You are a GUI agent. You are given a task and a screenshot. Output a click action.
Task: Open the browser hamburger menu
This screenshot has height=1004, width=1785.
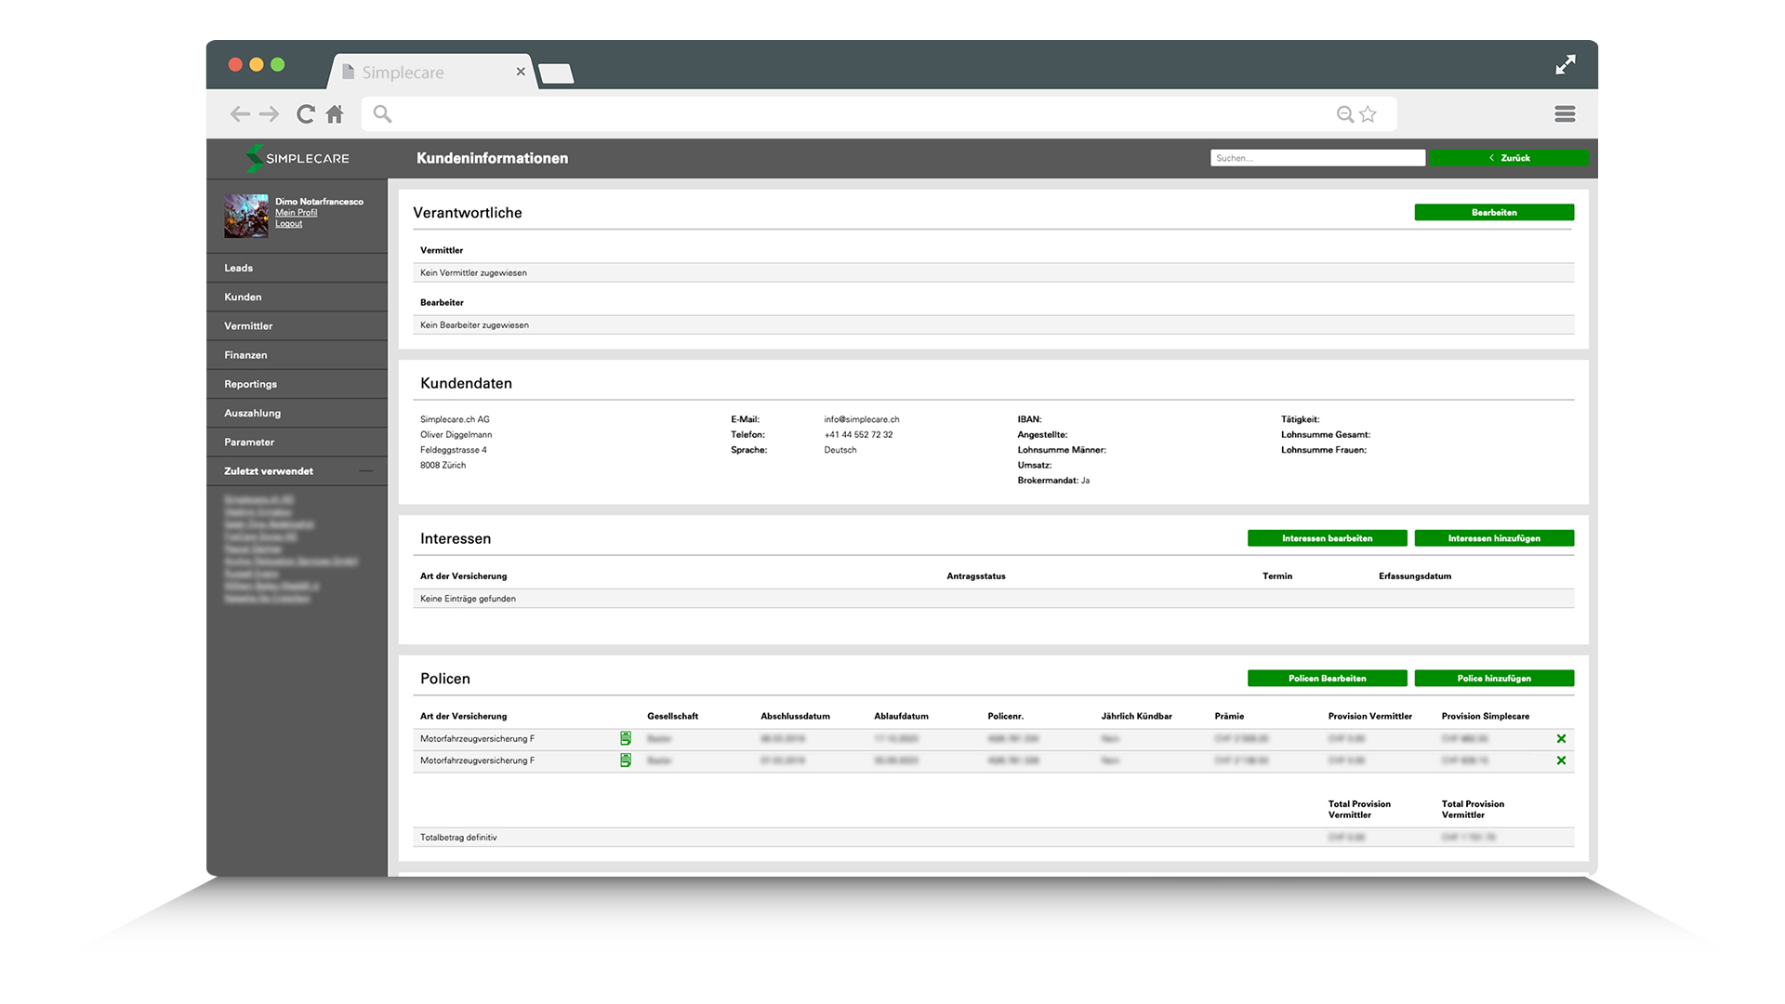pyautogui.click(x=1565, y=113)
